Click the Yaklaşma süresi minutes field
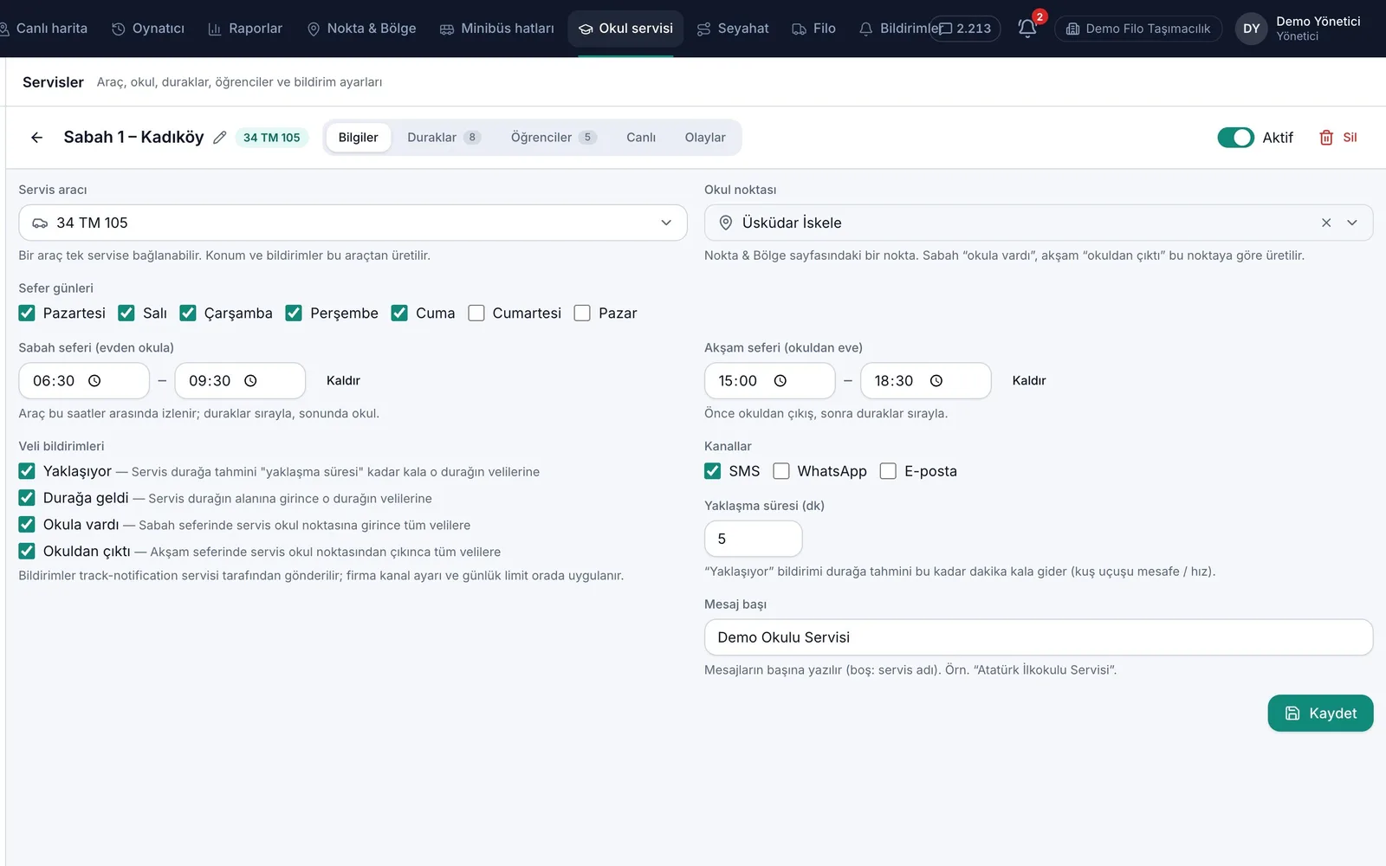 click(x=754, y=539)
